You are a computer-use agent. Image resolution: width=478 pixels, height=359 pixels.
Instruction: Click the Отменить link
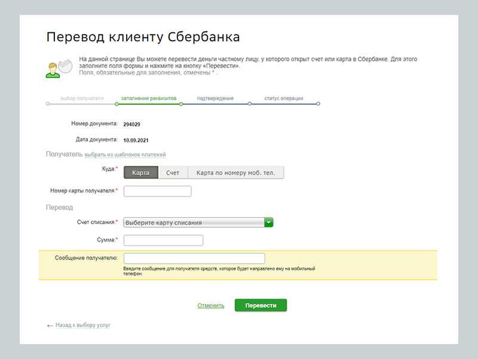(211, 305)
